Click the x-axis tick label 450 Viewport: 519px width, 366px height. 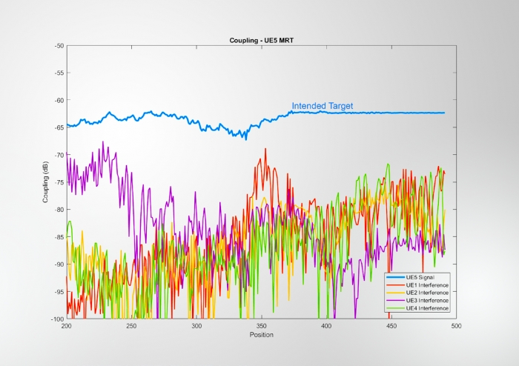(x=391, y=326)
